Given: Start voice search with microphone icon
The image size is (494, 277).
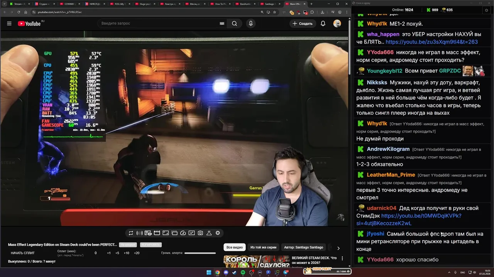Looking at the screenshot, I should click(x=251, y=23).
